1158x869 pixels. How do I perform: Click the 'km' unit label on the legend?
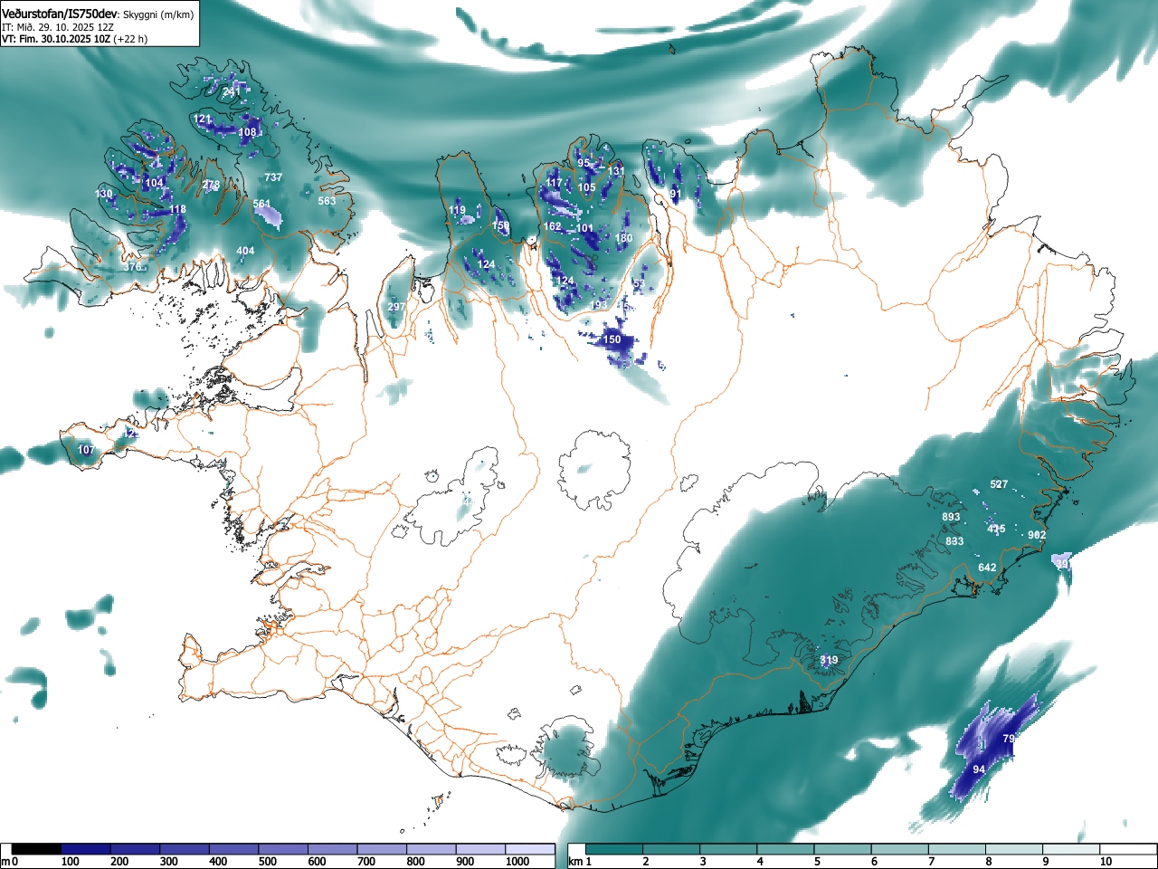pos(575,862)
